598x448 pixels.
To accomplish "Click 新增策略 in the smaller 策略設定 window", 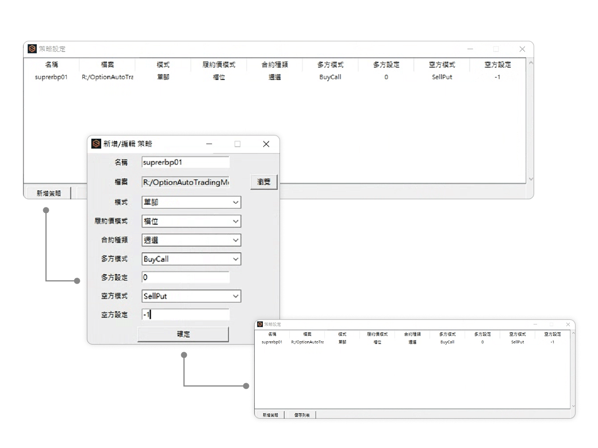I will coord(270,415).
